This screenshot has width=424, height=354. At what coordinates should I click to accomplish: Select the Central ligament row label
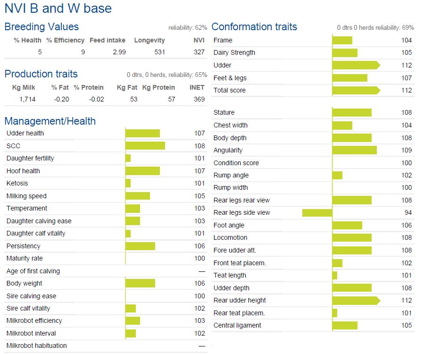(237, 325)
